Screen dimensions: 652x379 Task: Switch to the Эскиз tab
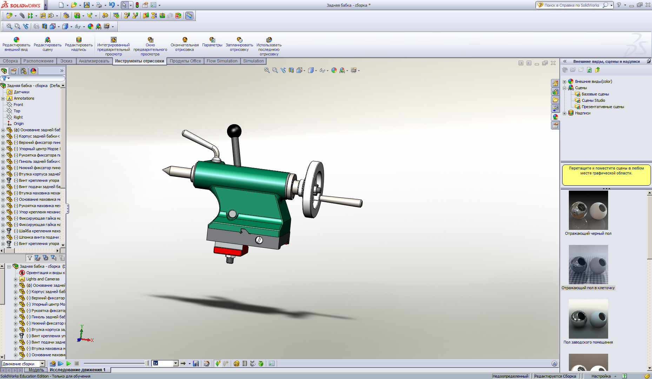click(66, 61)
